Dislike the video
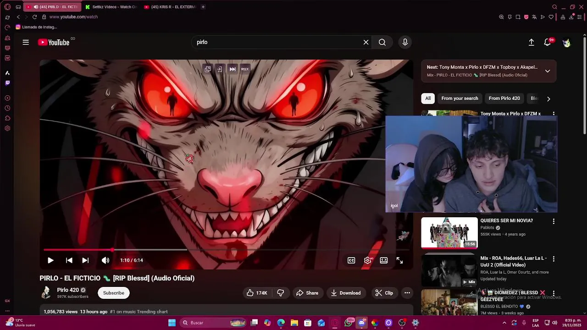587x330 pixels. coord(281,293)
